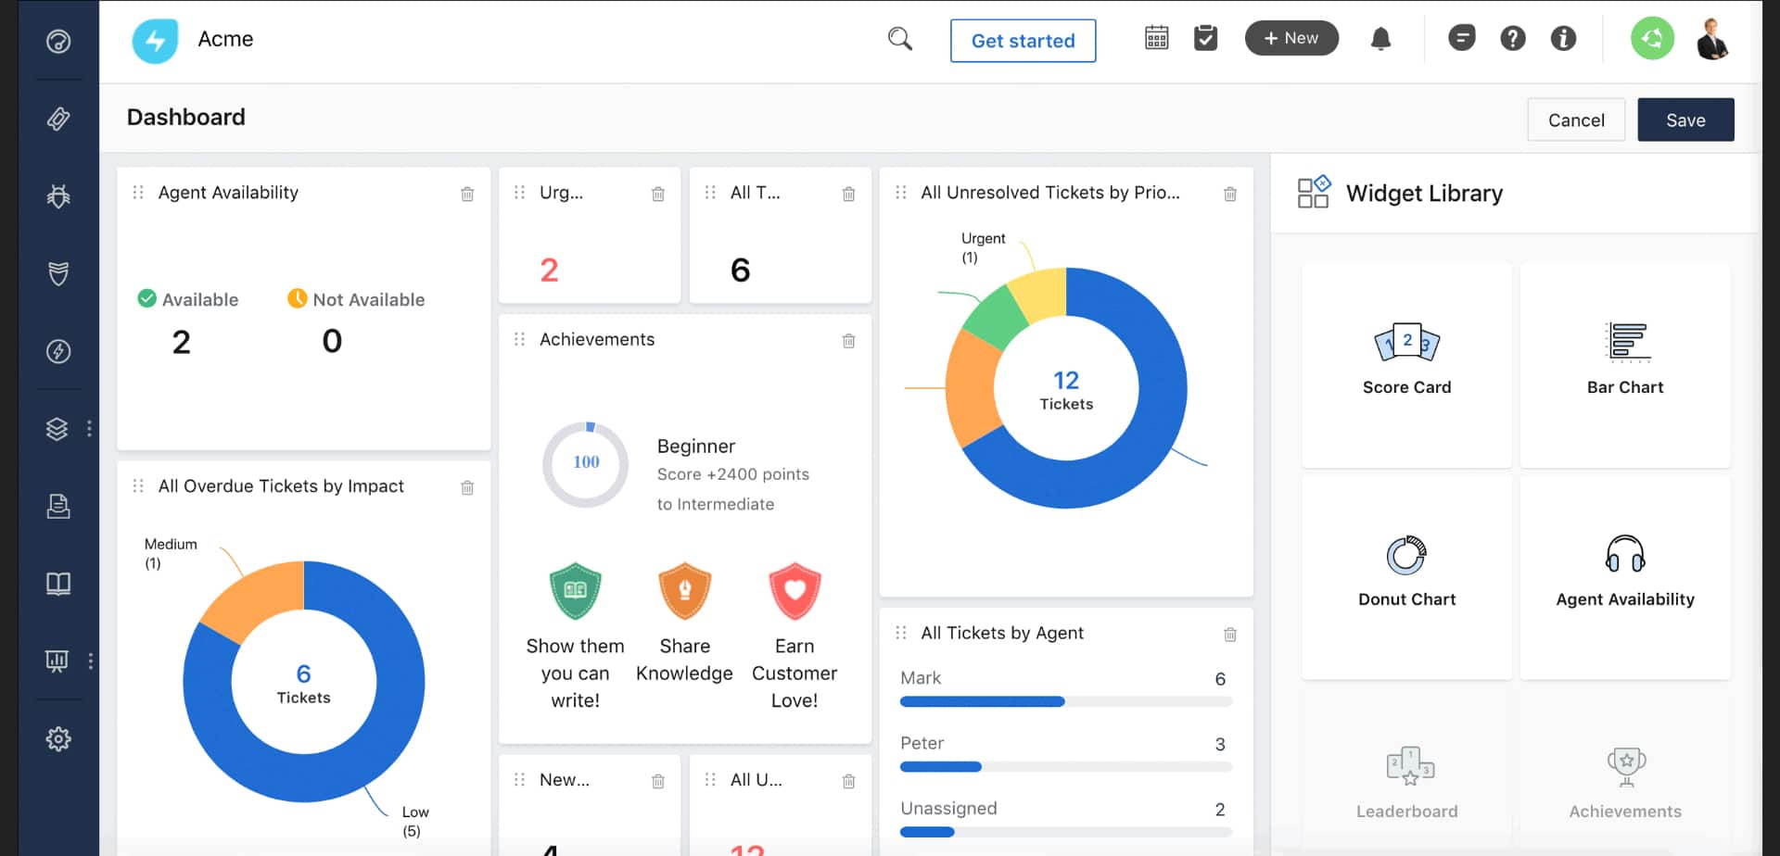This screenshot has height=856, width=1780.
Task: Open the tasks checklist icon
Action: (1205, 38)
